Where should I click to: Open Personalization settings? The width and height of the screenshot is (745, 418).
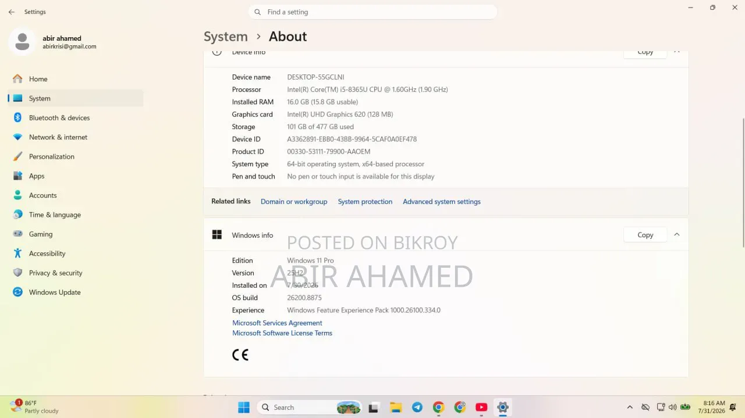76,156
